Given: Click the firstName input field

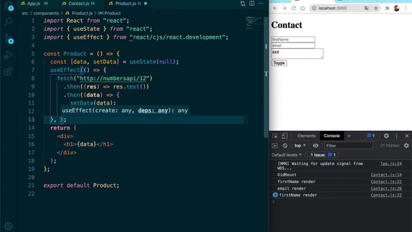Looking at the screenshot, I should (293, 39).
